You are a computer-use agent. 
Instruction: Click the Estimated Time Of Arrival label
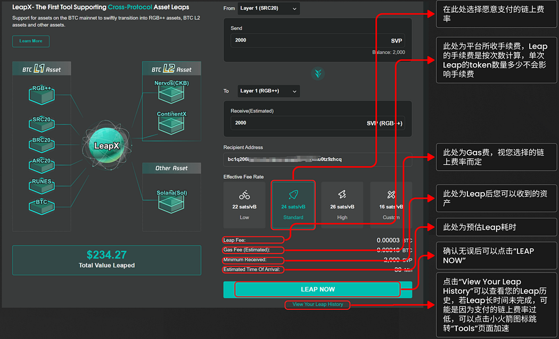(x=252, y=269)
